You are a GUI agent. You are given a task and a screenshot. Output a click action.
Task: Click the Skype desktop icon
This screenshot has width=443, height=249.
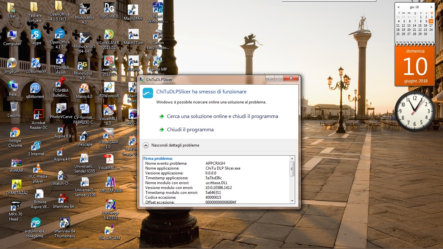pyautogui.click(x=36, y=35)
